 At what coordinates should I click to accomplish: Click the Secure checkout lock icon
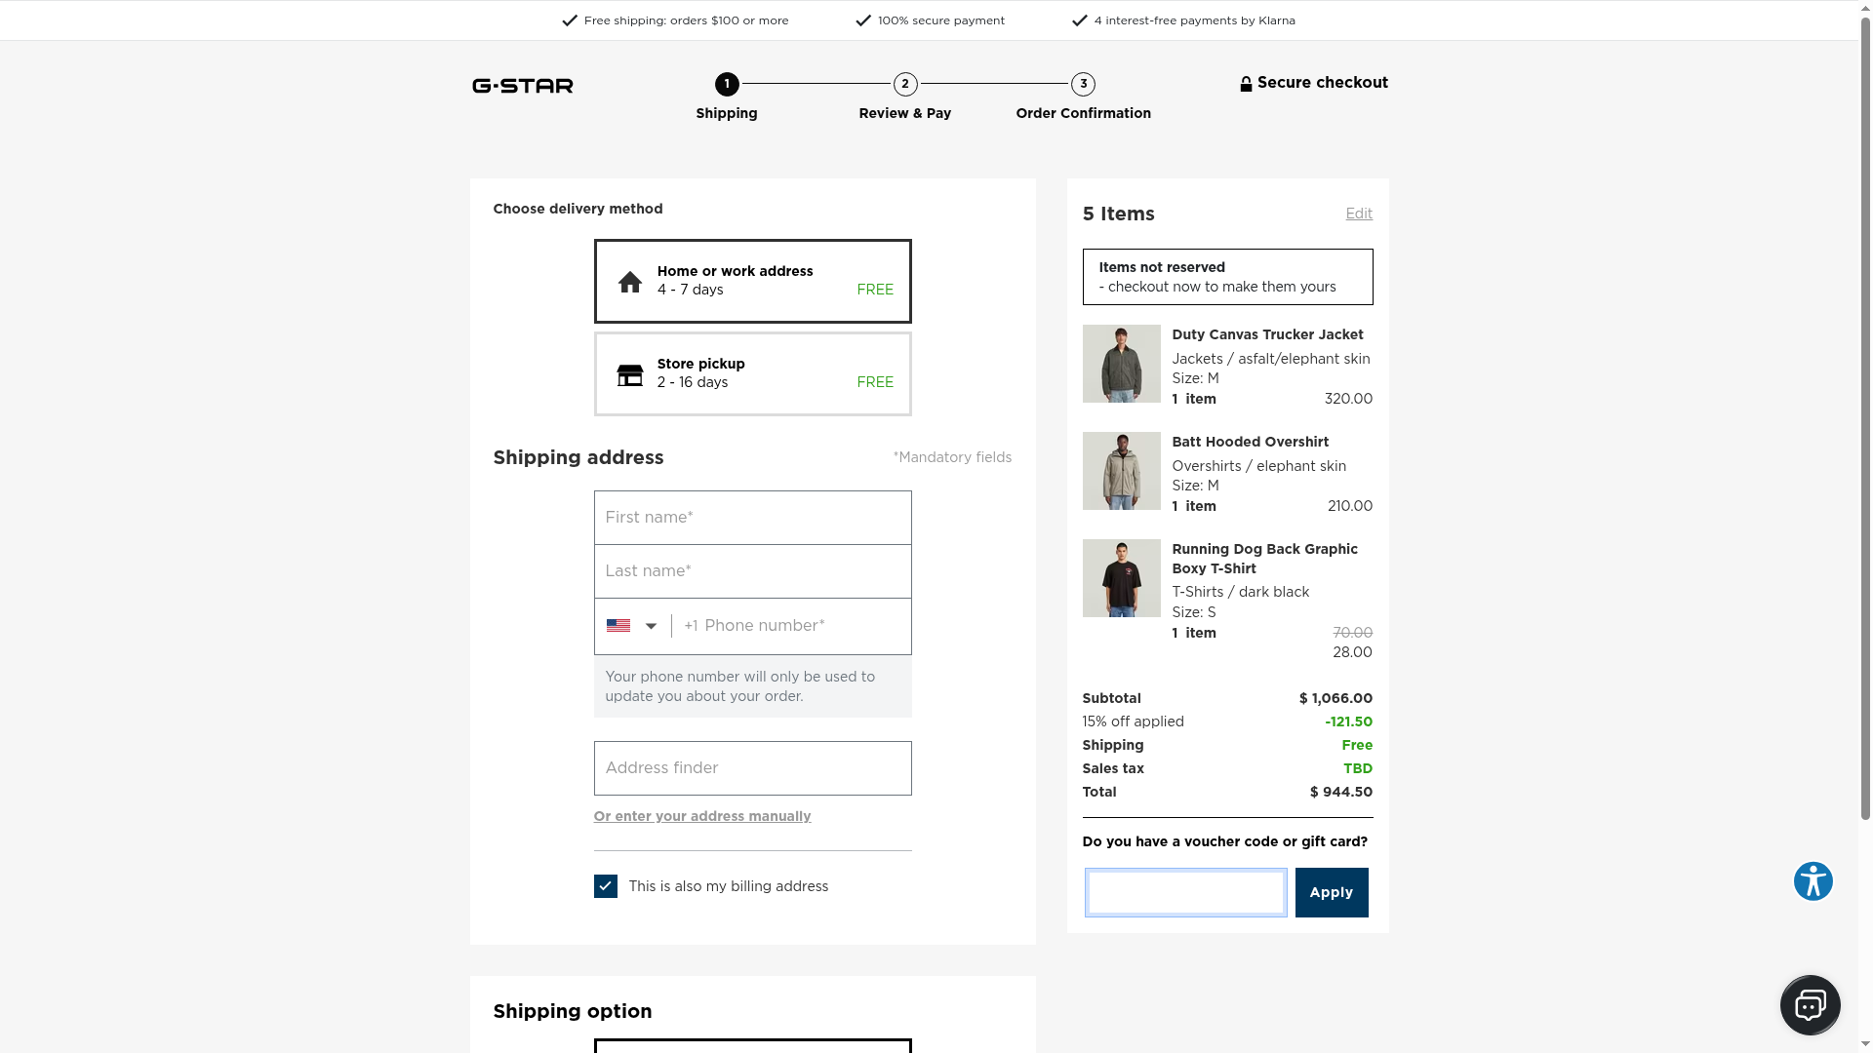[1246, 84]
